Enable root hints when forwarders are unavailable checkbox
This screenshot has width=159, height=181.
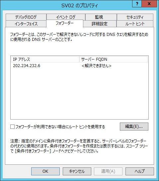coord(13,127)
